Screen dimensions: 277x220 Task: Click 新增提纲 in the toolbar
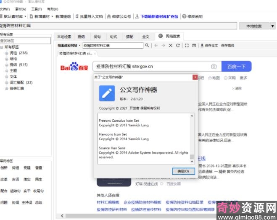tap(63, 16)
